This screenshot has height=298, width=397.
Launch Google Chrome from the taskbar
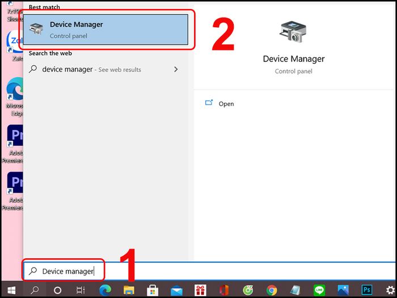coord(272,290)
